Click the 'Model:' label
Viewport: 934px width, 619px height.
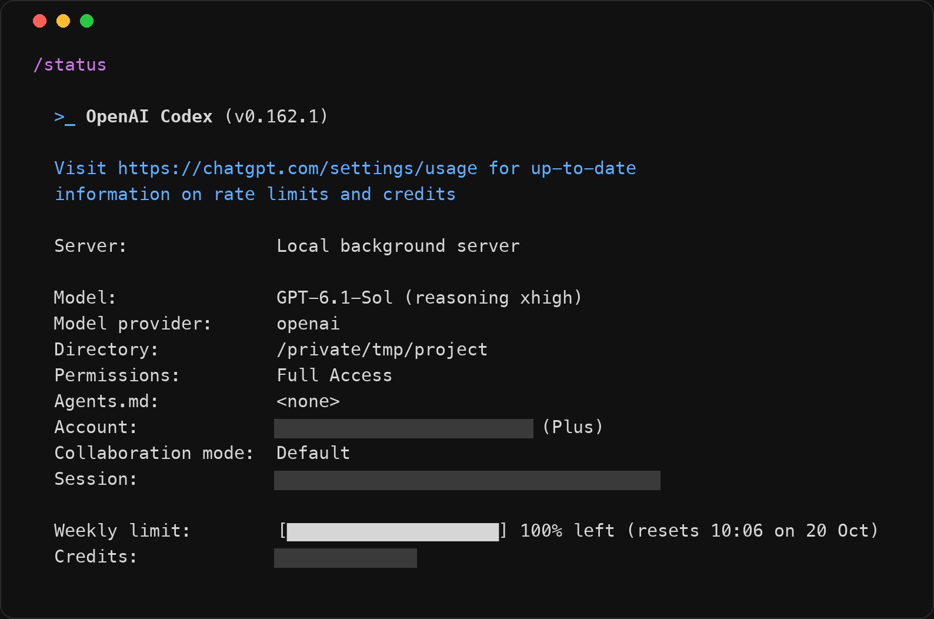pos(85,298)
